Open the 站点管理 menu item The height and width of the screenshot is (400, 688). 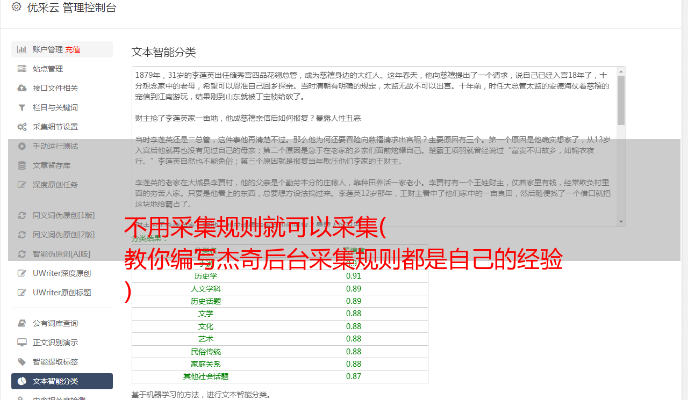(62, 69)
